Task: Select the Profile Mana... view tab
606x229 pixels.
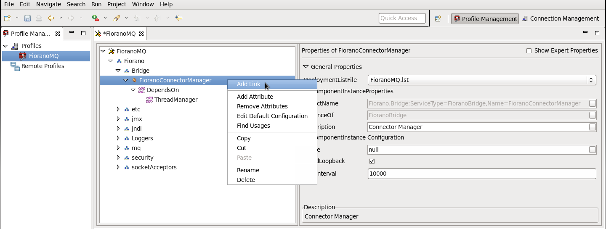Action: click(x=30, y=34)
